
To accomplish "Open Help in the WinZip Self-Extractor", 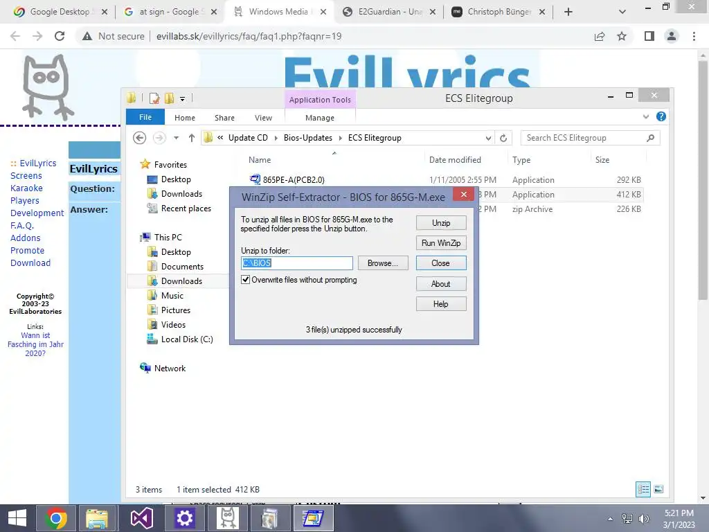I will point(441,304).
